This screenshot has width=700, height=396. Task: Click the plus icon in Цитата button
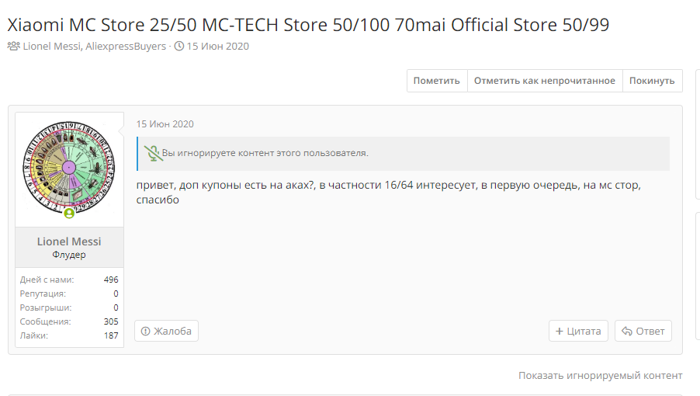(x=559, y=332)
